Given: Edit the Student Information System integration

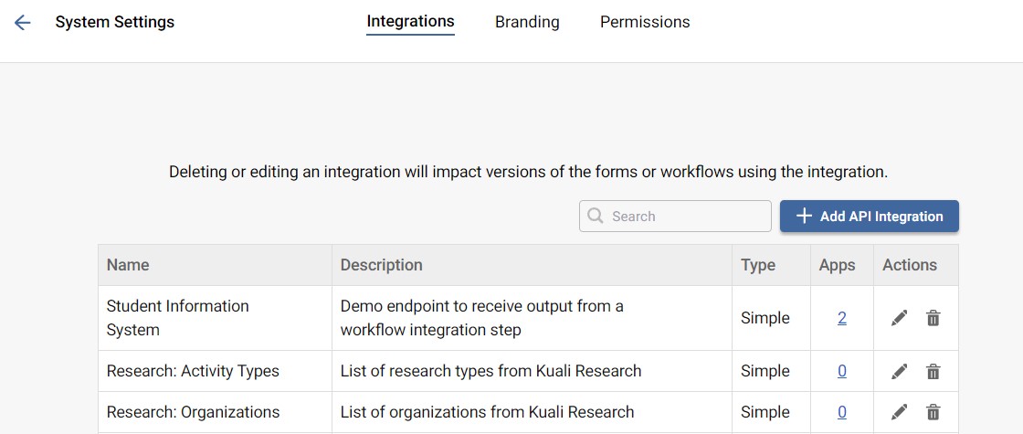Looking at the screenshot, I should (x=899, y=318).
